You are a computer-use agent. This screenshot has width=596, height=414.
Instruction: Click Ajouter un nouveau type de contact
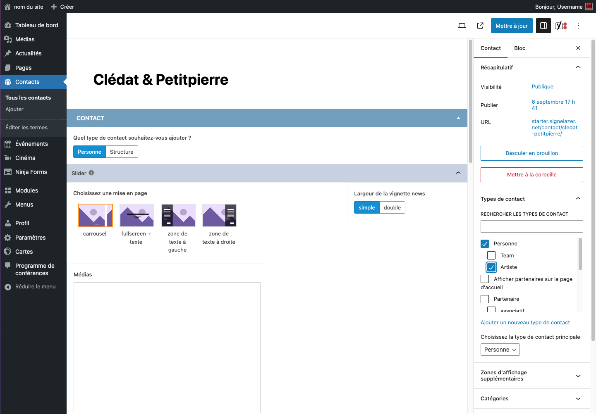[x=525, y=323]
